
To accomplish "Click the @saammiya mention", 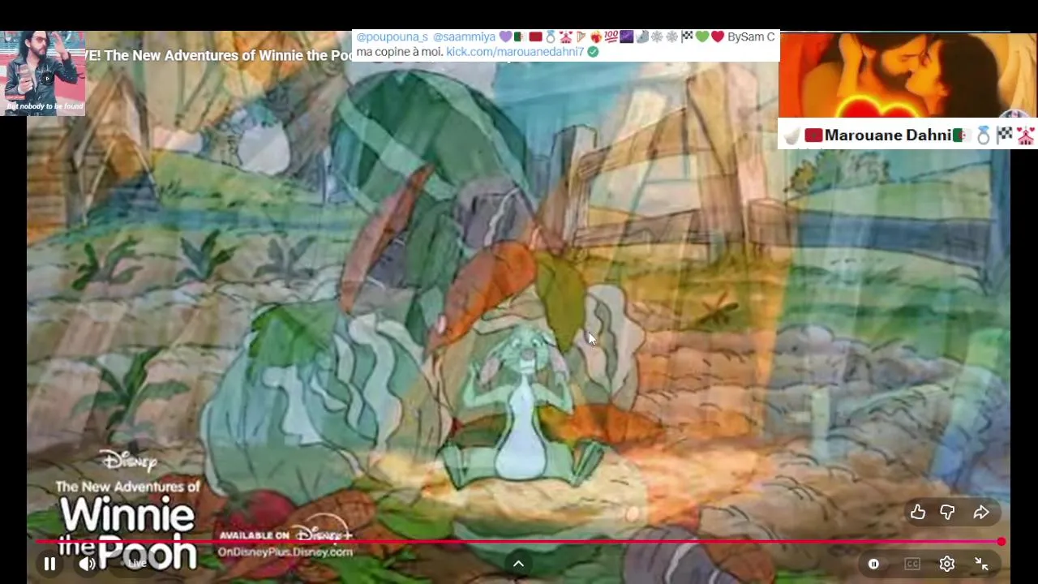I will 464,37.
